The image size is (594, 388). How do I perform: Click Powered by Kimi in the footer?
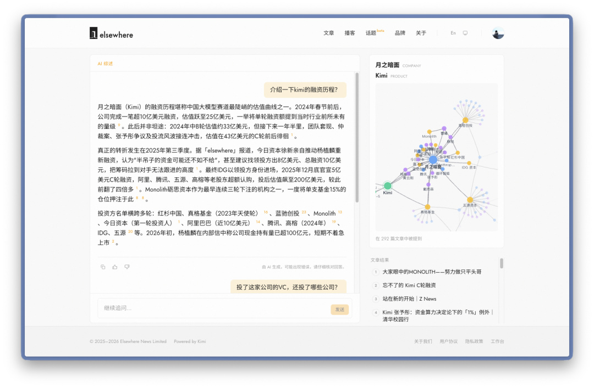pyautogui.click(x=190, y=341)
